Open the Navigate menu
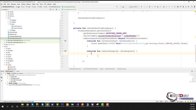196x110 pixels. point(13,4)
